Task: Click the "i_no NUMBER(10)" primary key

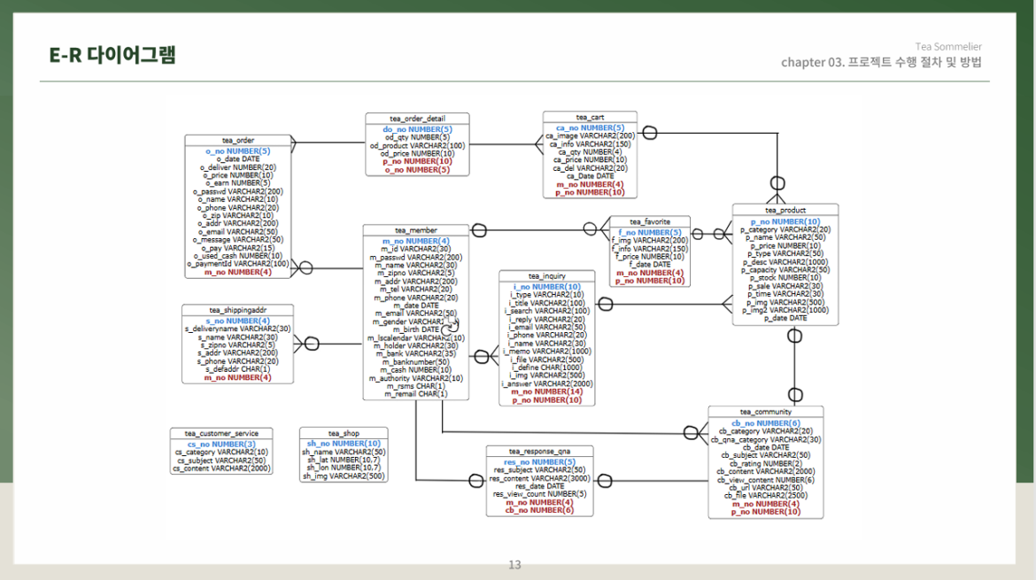Action: pos(547,287)
